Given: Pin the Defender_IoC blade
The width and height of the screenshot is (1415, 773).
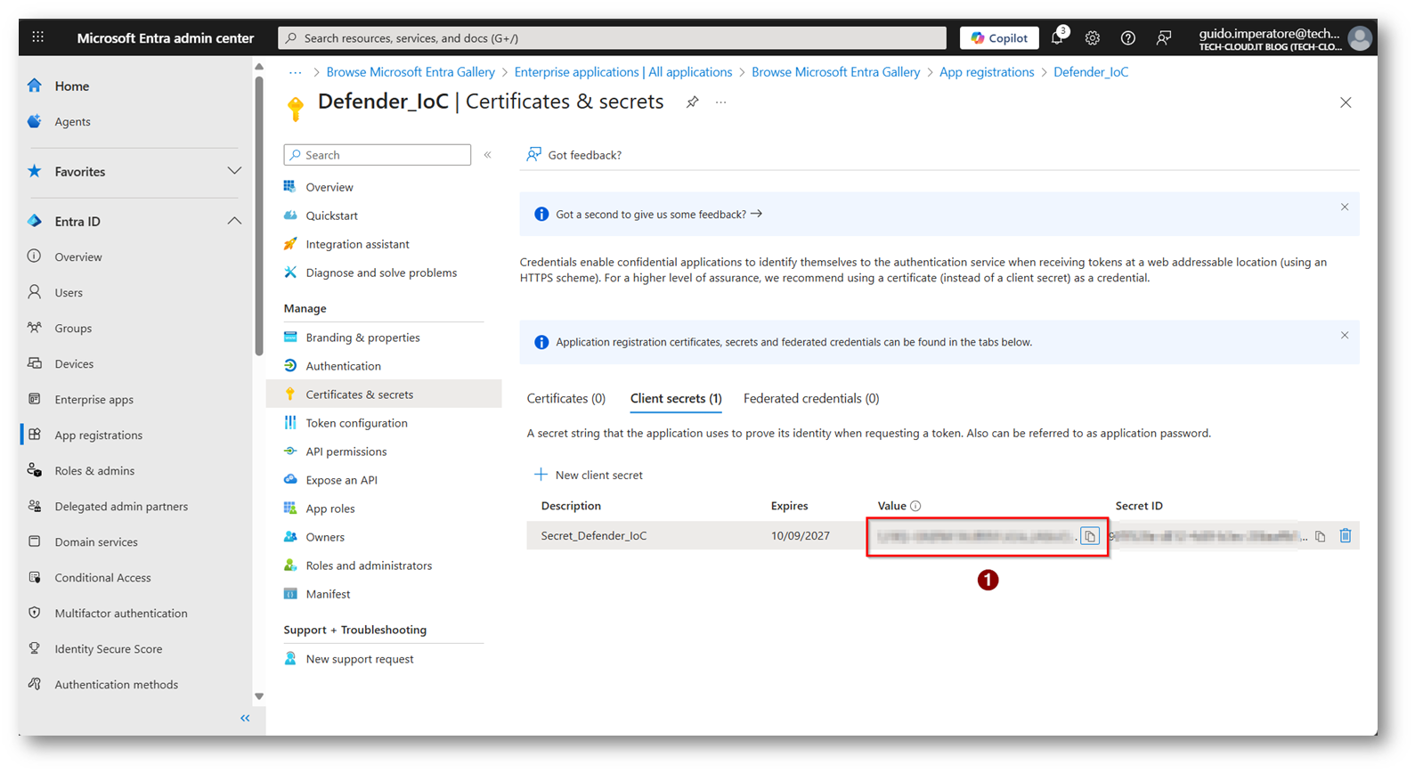Looking at the screenshot, I should click(692, 102).
